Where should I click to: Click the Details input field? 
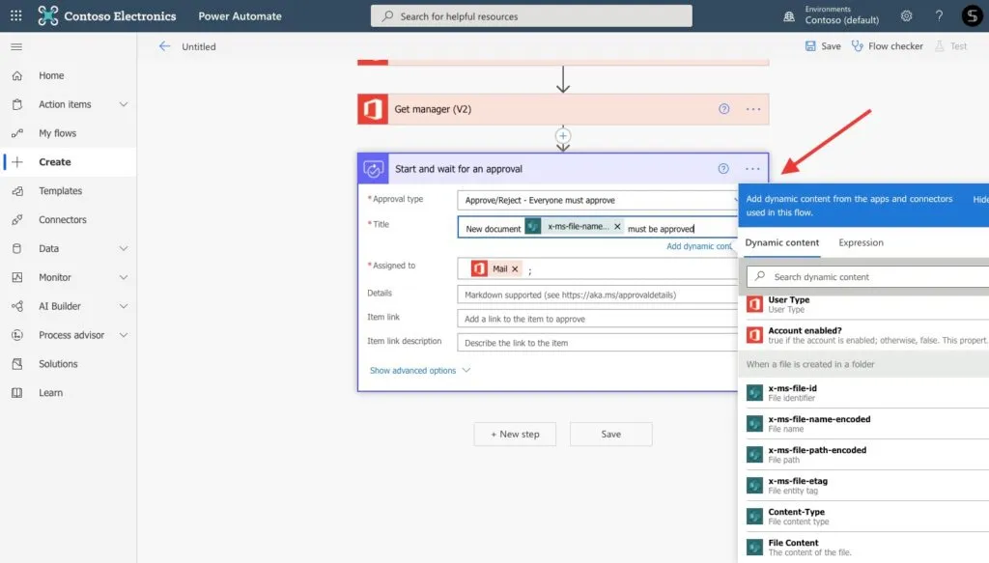597,295
